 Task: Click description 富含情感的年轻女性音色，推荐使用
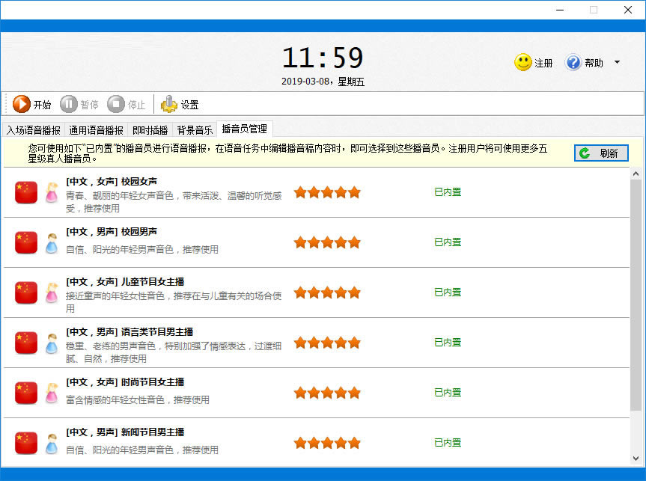point(138,400)
